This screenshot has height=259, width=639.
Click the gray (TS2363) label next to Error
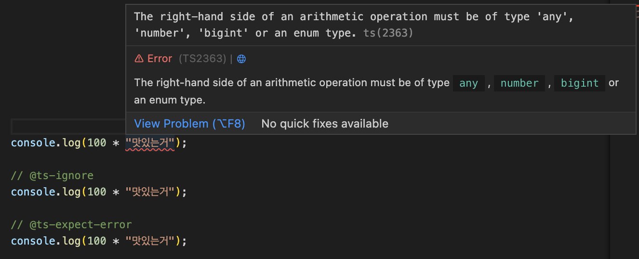(x=202, y=59)
